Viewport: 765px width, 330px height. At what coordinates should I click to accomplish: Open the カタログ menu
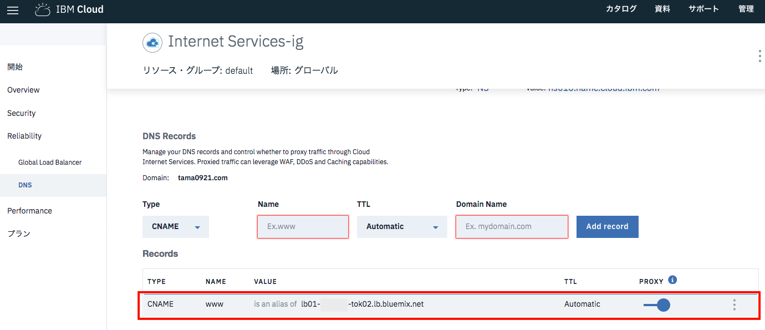[x=621, y=9]
